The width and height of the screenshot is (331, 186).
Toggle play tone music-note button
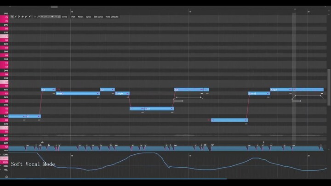[x=39, y=17]
